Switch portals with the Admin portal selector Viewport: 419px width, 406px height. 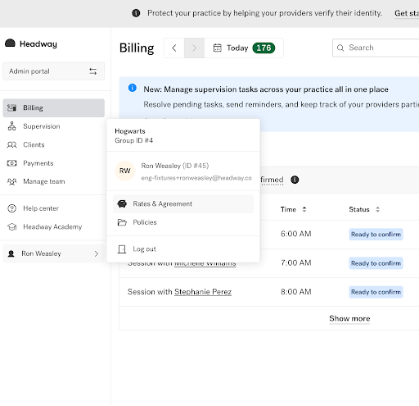click(x=53, y=71)
